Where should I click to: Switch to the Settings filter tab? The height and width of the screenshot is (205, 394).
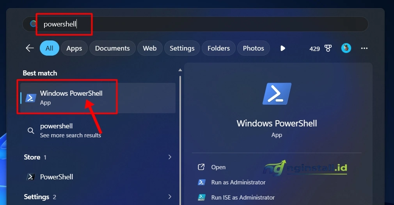[x=182, y=48]
